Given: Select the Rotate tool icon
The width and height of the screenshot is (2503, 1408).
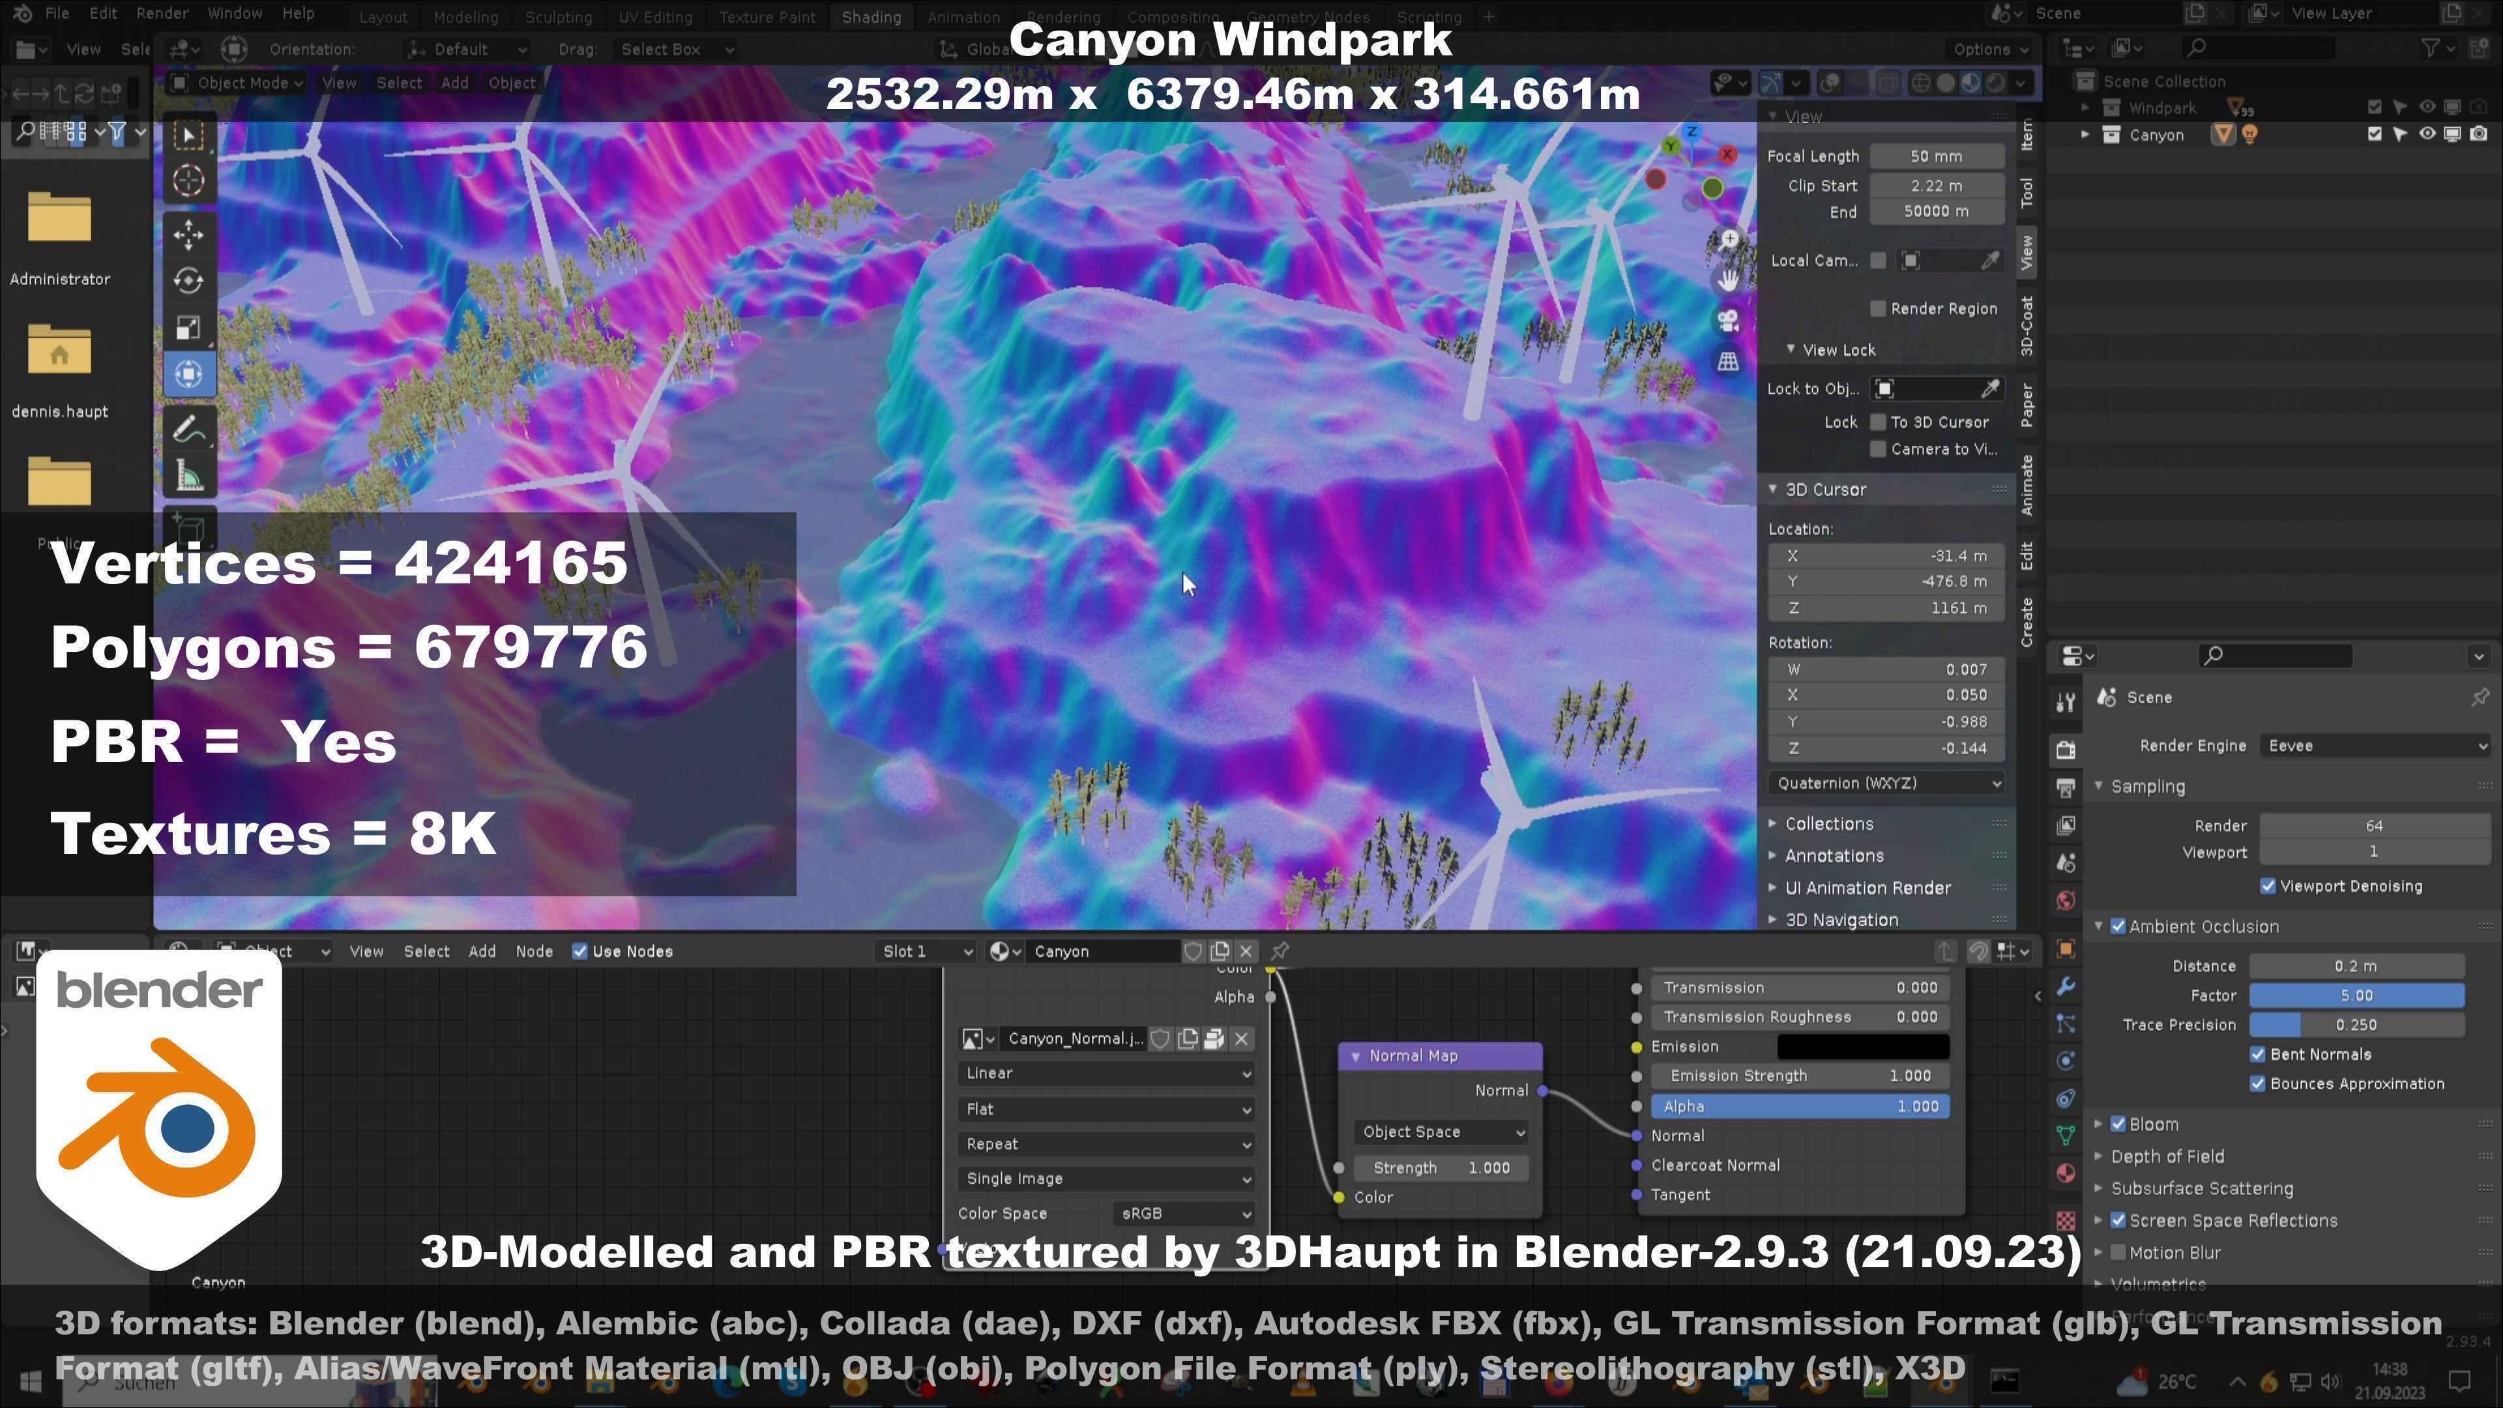Looking at the screenshot, I should click(188, 281).
